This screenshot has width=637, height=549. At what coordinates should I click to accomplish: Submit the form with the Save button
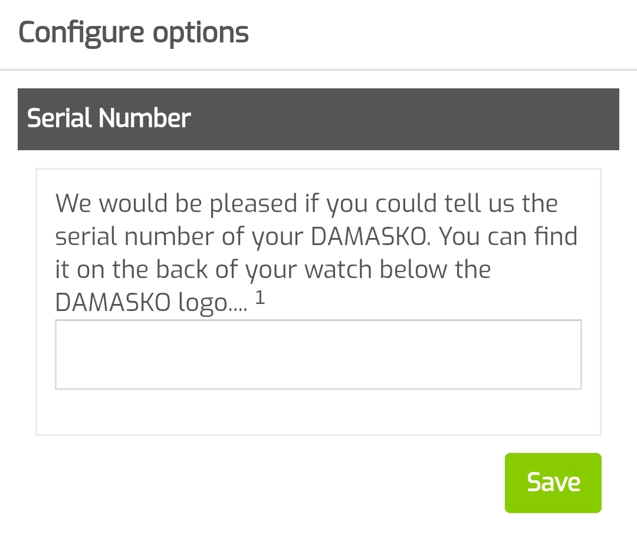tap(553, 482)
